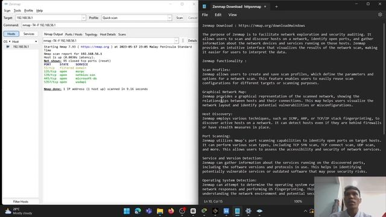Show hidden system tray icons

(x=306, y=211)
